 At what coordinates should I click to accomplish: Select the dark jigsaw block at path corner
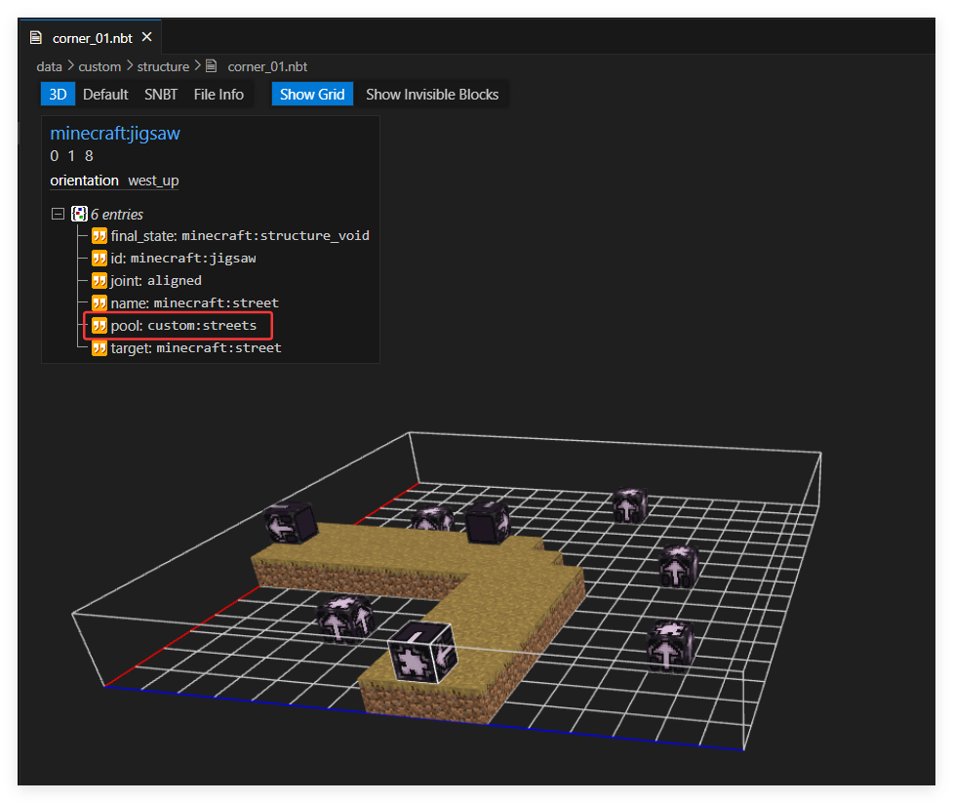pos(488,522)
